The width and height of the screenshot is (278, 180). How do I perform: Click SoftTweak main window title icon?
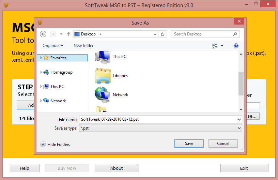pos(6,5)
